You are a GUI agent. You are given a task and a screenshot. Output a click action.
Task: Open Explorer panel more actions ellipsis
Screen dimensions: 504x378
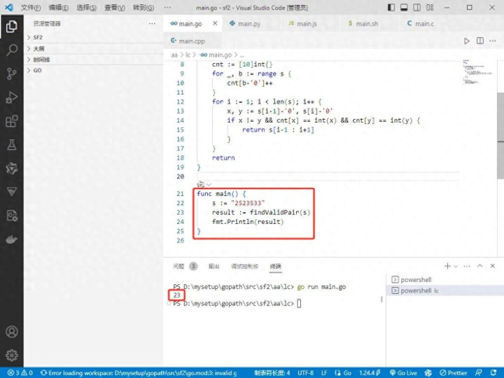152,24
